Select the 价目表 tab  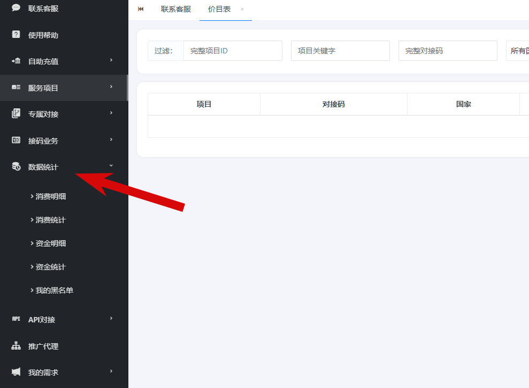pyautogui.click(x=219, y=9)
